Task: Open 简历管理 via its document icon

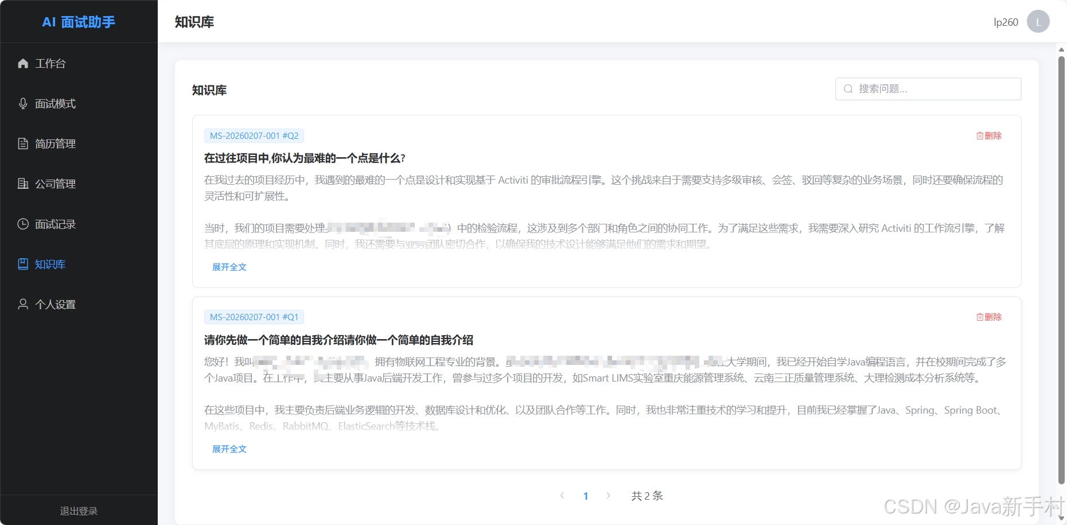Action: click(22, 143)
